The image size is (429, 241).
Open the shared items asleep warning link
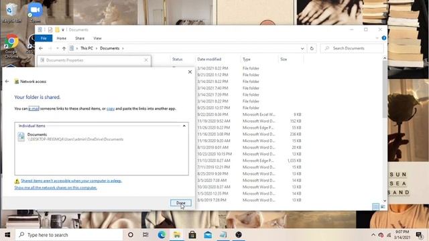coord(71,181)
